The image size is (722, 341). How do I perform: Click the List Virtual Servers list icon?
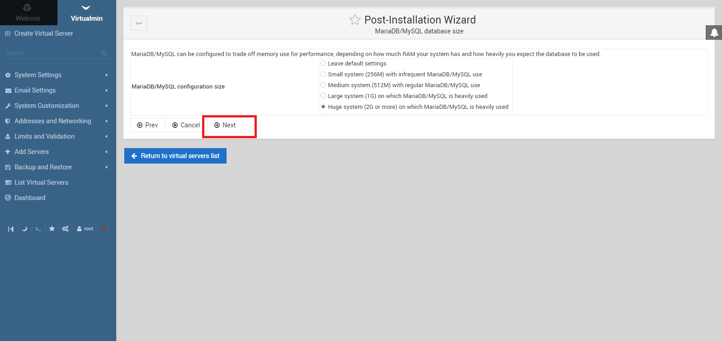[x=8, y=182]
